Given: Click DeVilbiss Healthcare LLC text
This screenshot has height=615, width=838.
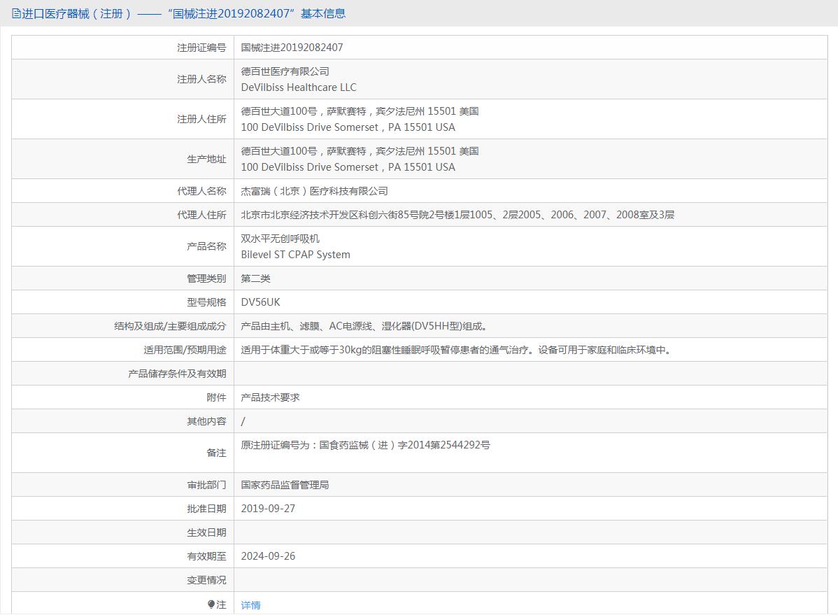Looking at the screenshot, I should click(x=298, y=87).
